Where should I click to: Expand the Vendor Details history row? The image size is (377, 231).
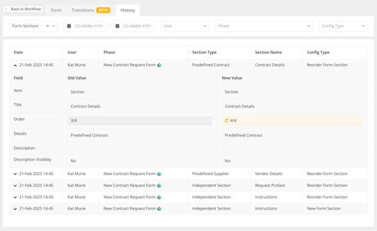15,174
